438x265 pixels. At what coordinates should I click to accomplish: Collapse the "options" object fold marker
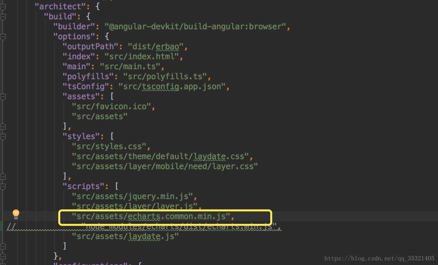(x=3, y=37)
